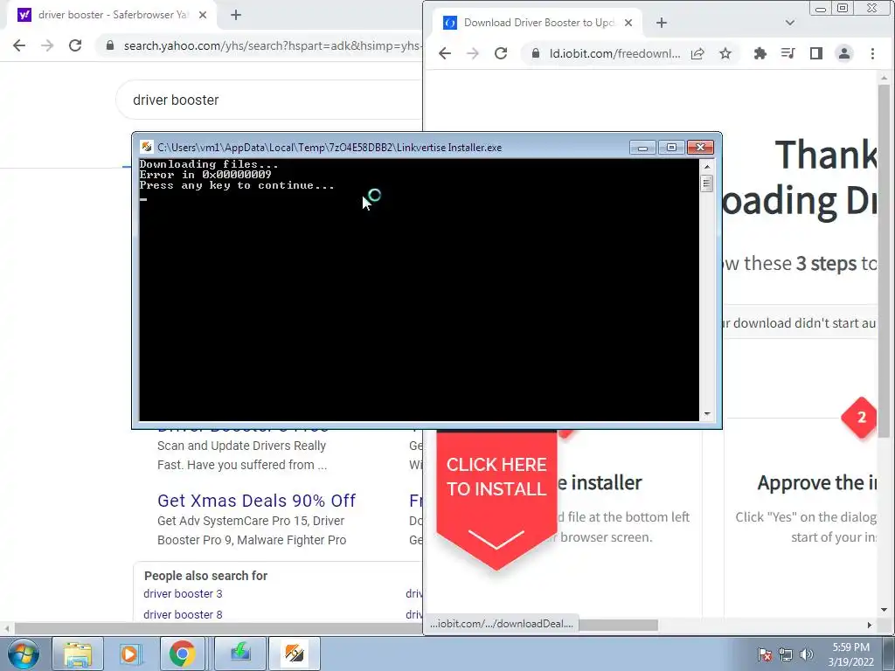Click volume speaker icon in system tray

[807, 654]
